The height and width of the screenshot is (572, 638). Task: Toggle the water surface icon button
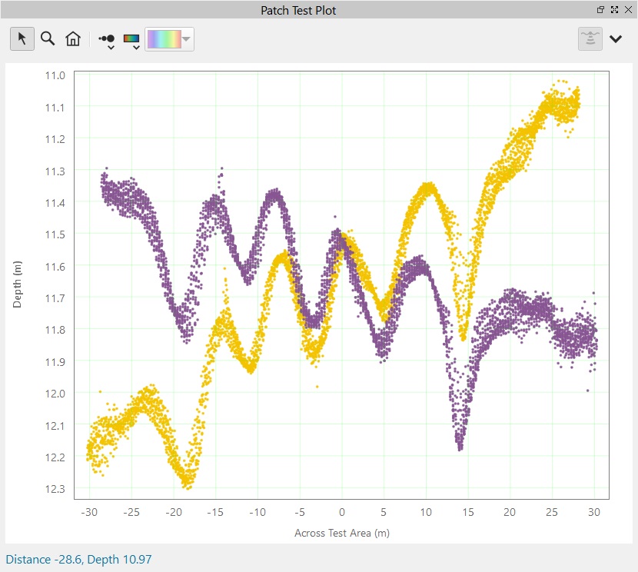pyautogui.click(x=590, y=39)
